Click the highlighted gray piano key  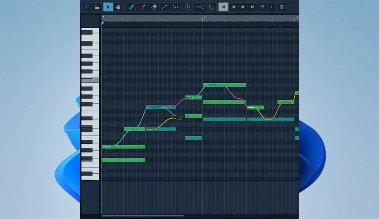(x=90, y=81)
